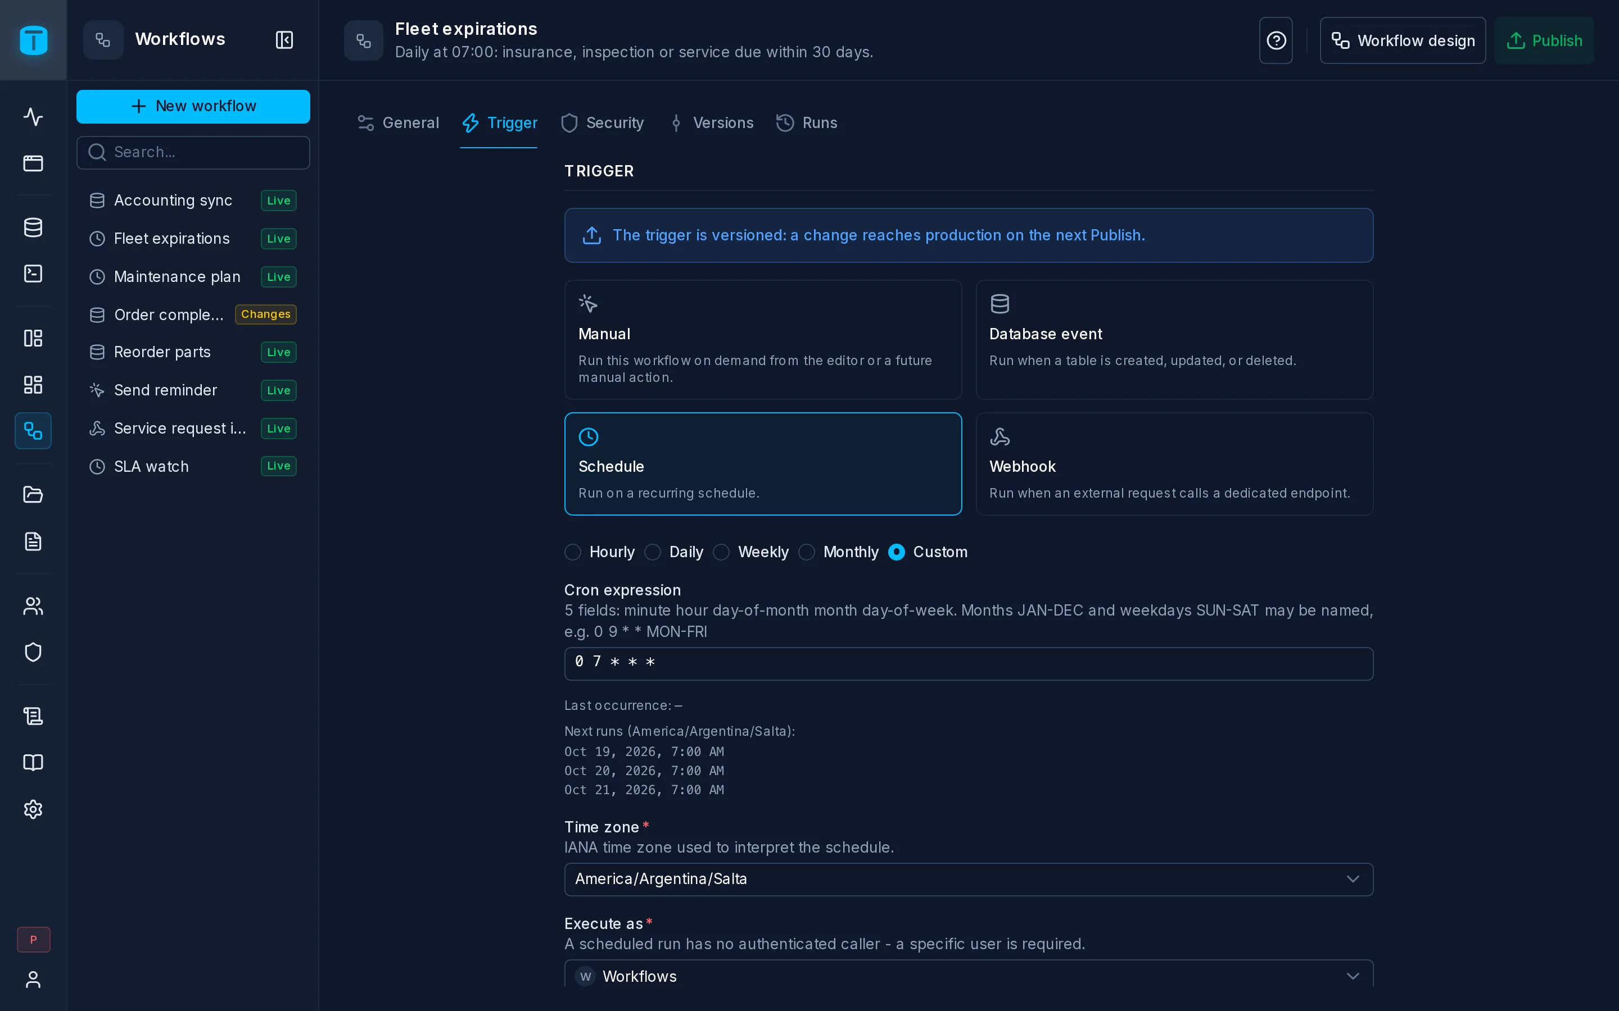Collapse the Workflows side panel
Screen dimensions: 1619x1011
(x=284, y=40)
